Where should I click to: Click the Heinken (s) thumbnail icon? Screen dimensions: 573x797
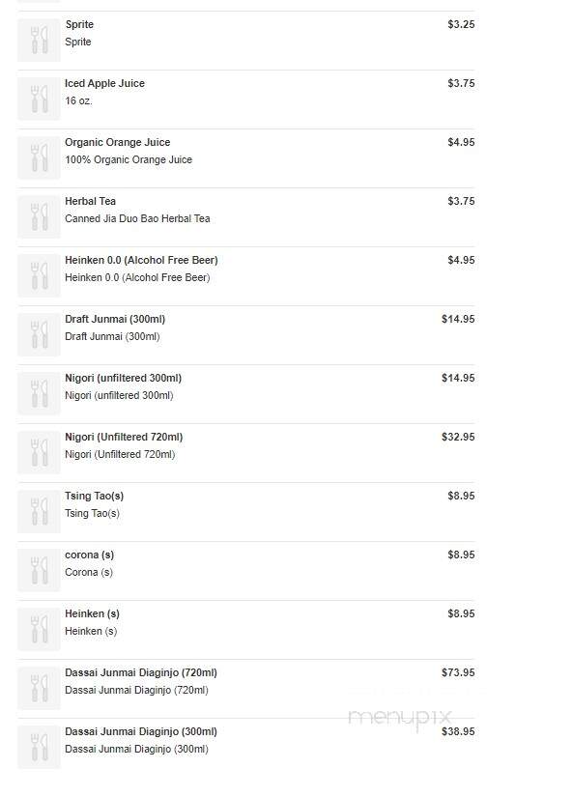click(x=40, y=630)
